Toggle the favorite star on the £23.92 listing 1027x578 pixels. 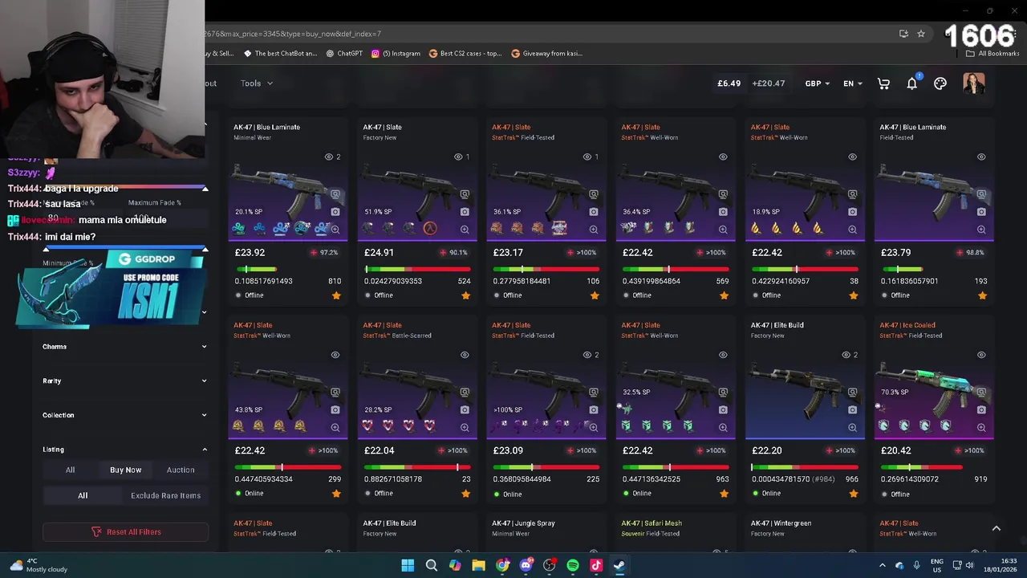(x=336, y=295)
